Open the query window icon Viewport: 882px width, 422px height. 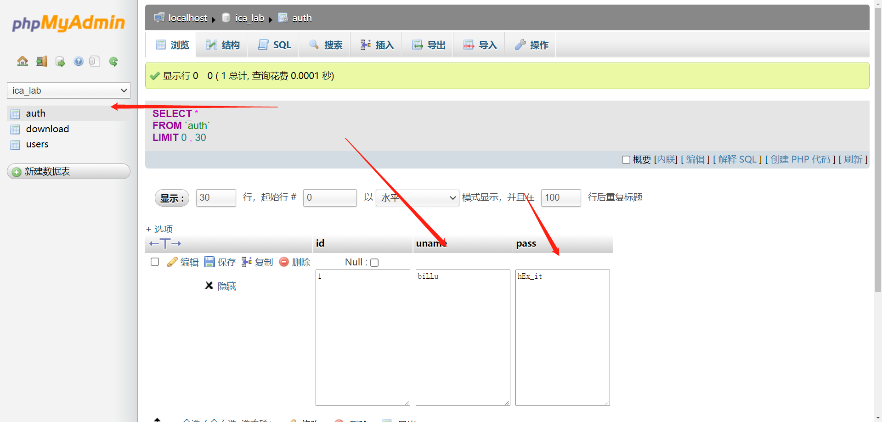[60, 61]
